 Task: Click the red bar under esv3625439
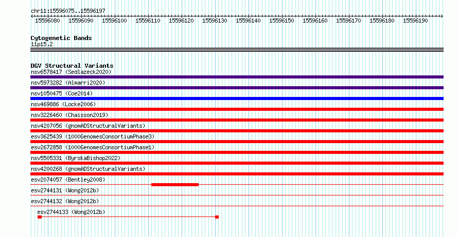point(237,142)
